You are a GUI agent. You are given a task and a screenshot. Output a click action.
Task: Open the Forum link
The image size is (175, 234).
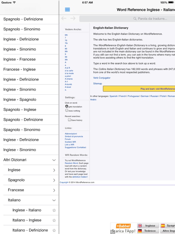[68, 139]
